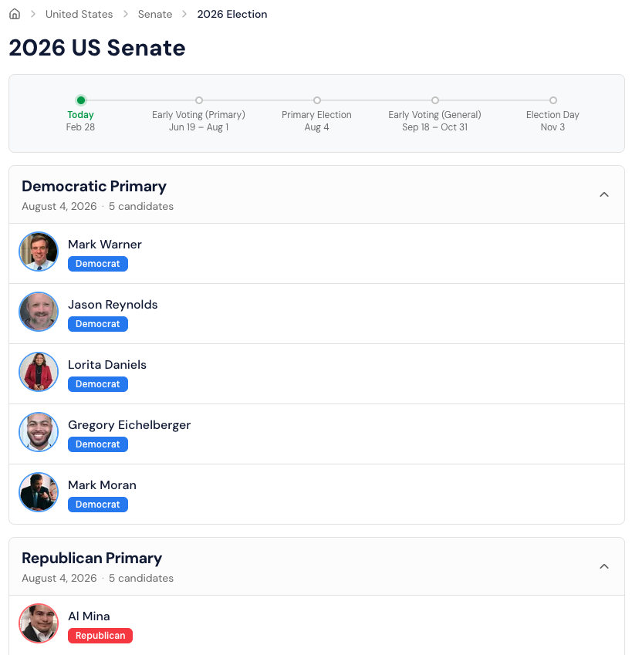This screenshot has height=655, width=632.
Task: Select Early Voting (General) timeline dot
Action: (435, 100)
